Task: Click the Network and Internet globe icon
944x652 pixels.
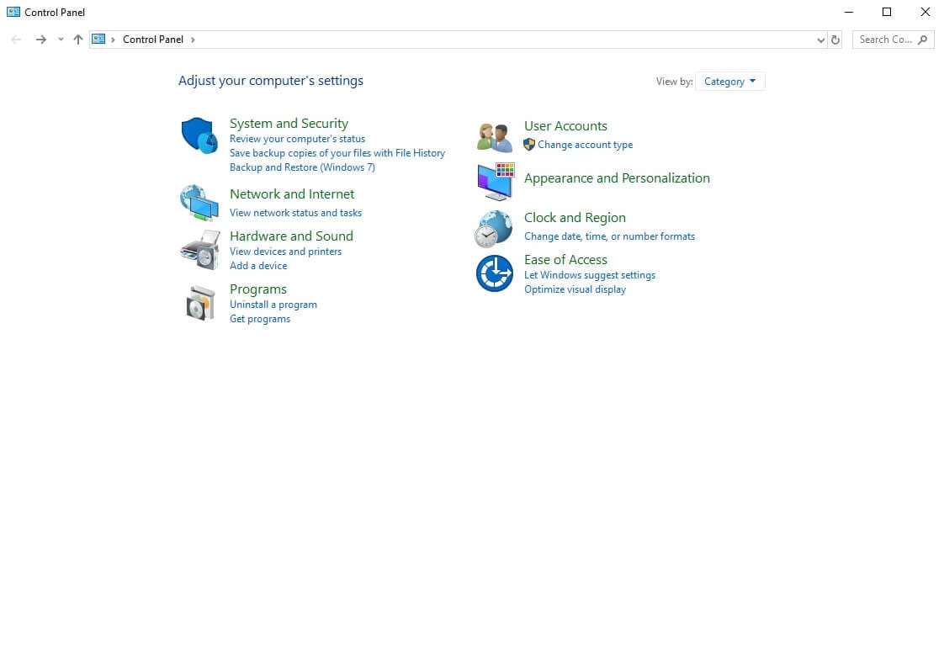Action: coord(199,203)
